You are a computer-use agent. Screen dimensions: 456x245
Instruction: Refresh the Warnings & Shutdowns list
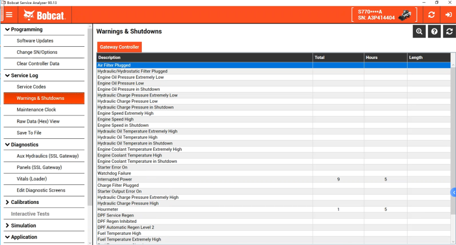click(x=450, y=32)
